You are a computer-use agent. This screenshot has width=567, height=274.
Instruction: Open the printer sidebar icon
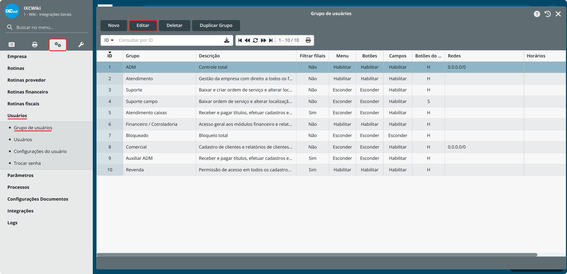[x=35, y=45]
